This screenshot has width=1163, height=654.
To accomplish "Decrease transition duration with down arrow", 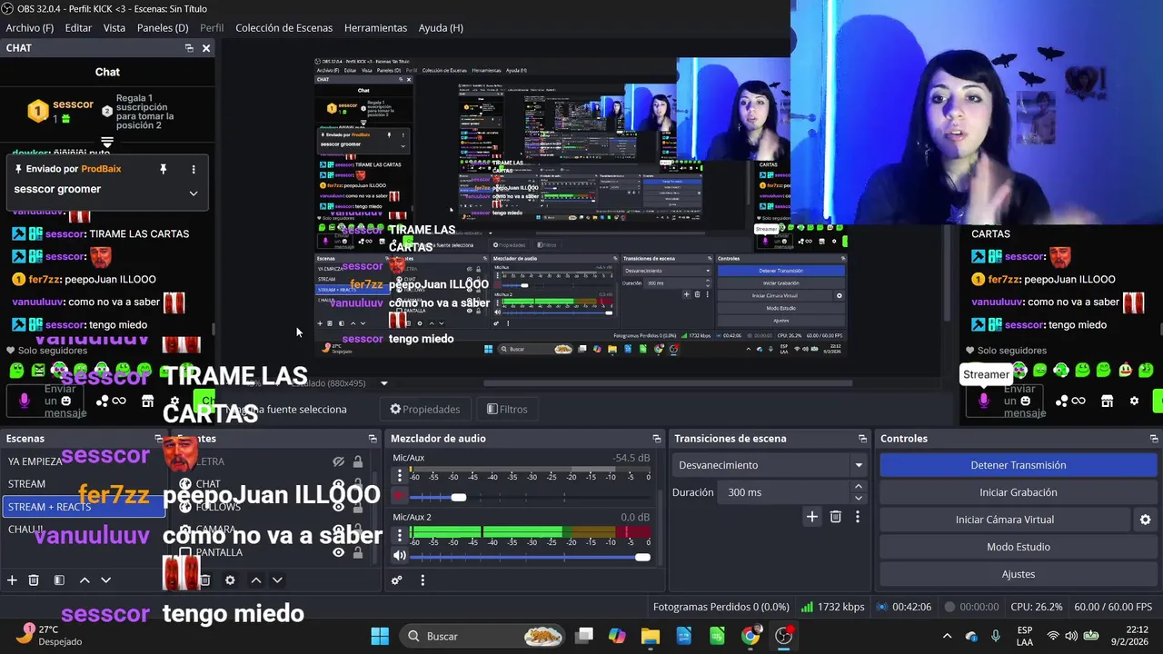I will point(858,498).
